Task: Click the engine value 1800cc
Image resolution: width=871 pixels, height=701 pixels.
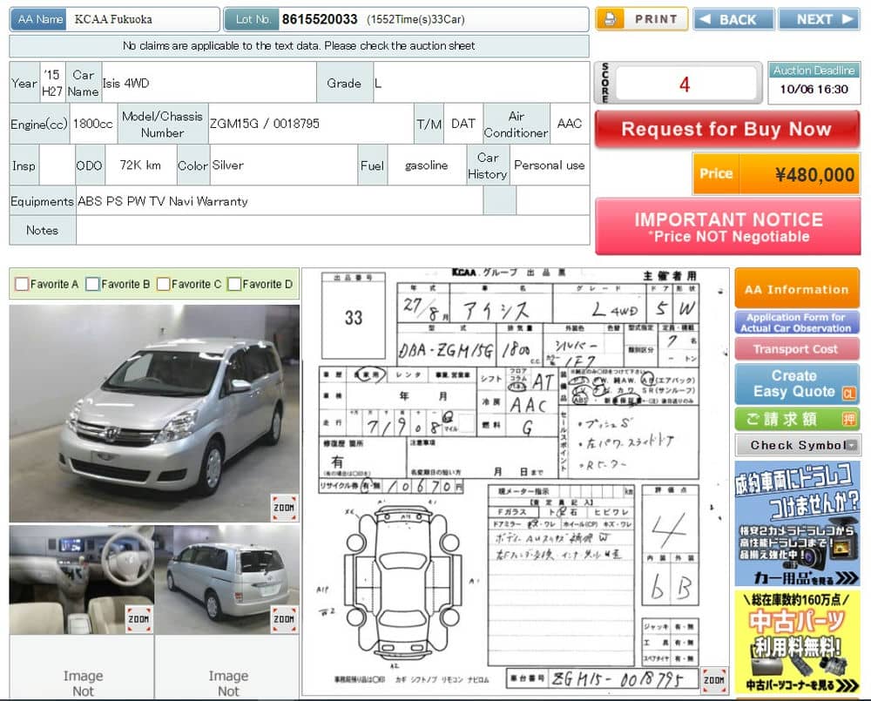Action: pos(93,124)
